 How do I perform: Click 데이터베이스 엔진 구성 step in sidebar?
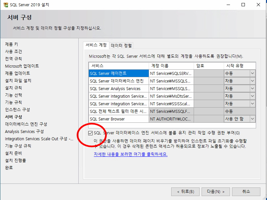click(26, 124)
